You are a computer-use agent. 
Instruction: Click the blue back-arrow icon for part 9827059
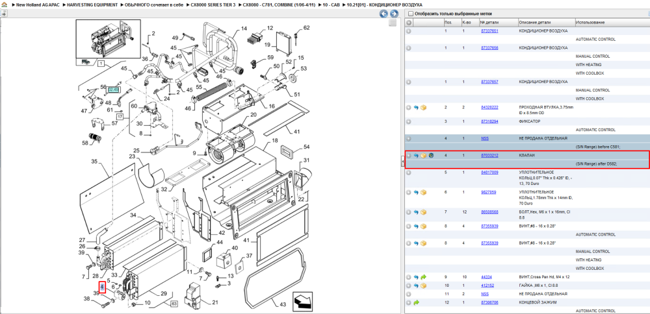click(416, 193)
